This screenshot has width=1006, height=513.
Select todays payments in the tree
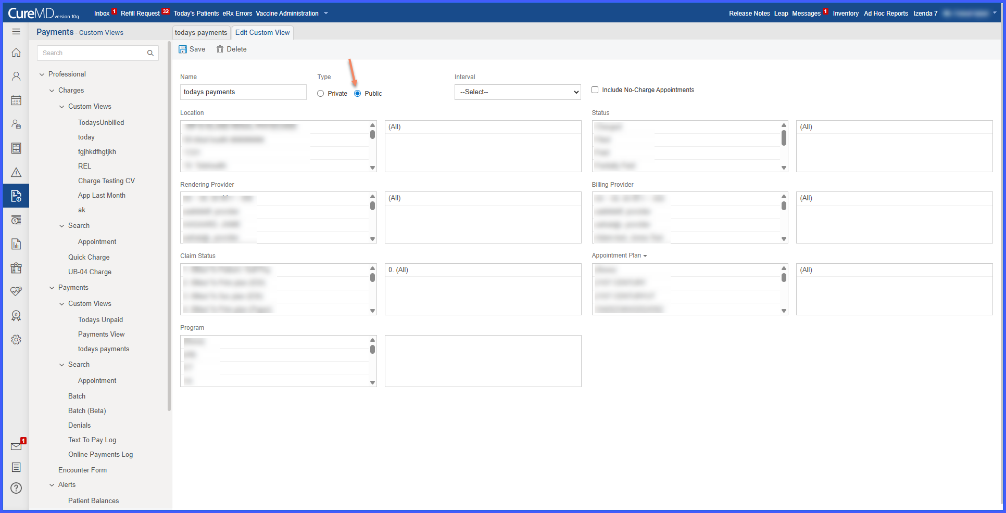click(104, 349)
